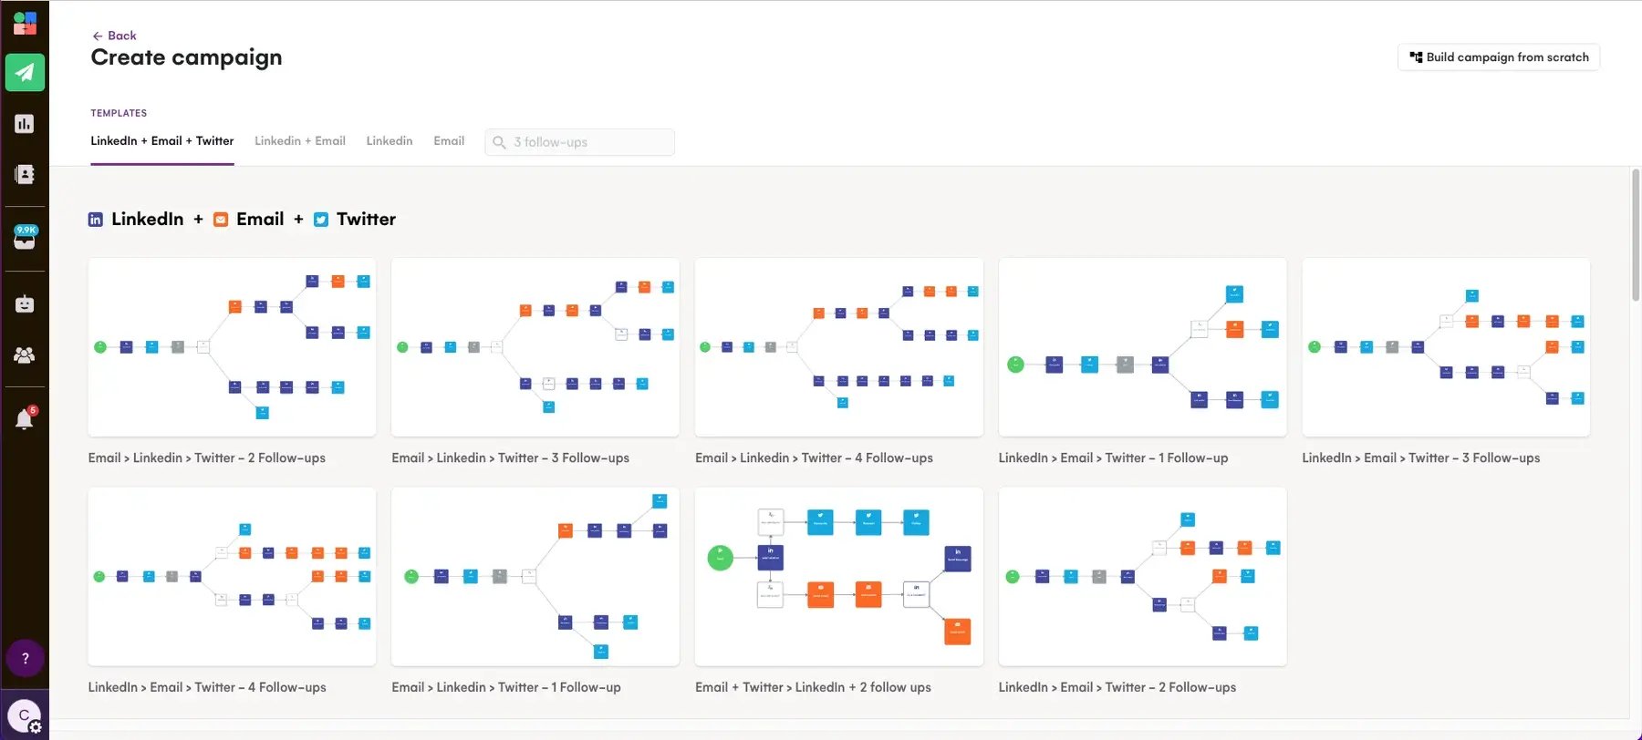Open the campaigns paper plane sidebar icon
The height and width of the screenshot is (740, 1642).
25,72
